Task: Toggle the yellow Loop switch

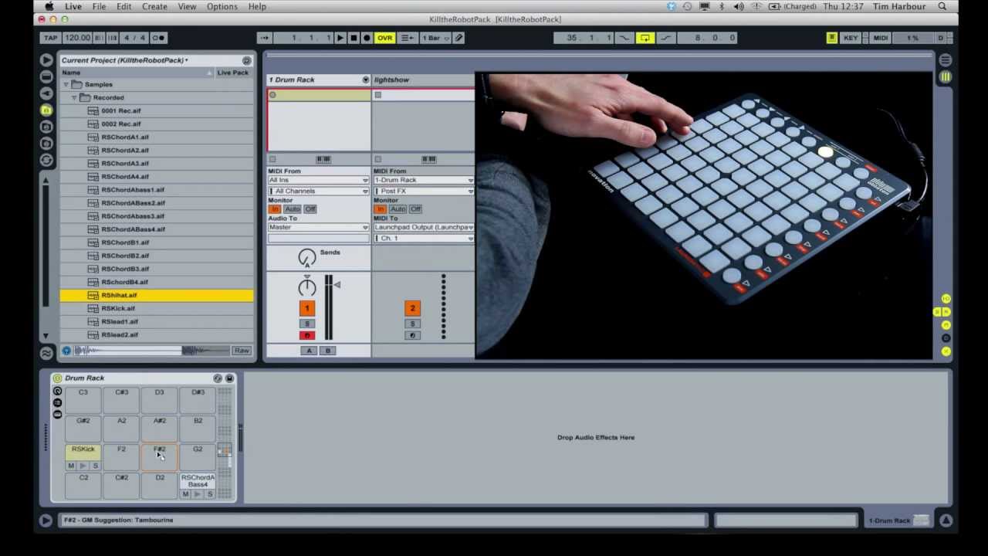Action: (x=645, y=38)
